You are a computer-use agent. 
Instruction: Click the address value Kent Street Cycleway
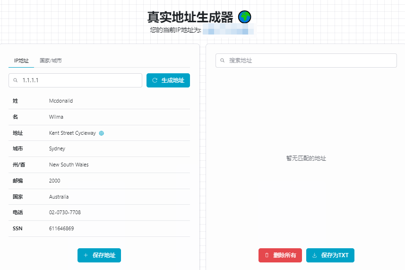(72, 133)
